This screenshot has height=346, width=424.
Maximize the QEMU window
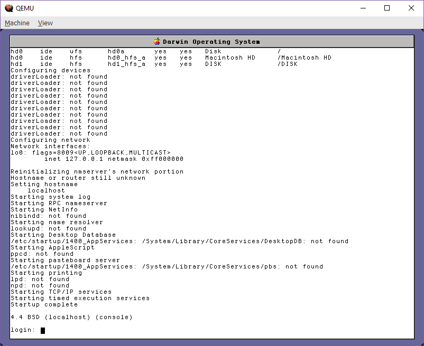pyautogui.click(x=387, y=8)
